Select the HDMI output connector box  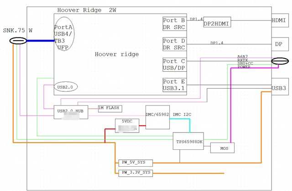tap(280, 20)
